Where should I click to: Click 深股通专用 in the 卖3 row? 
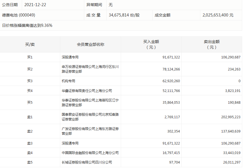click(x=70, y=143)
